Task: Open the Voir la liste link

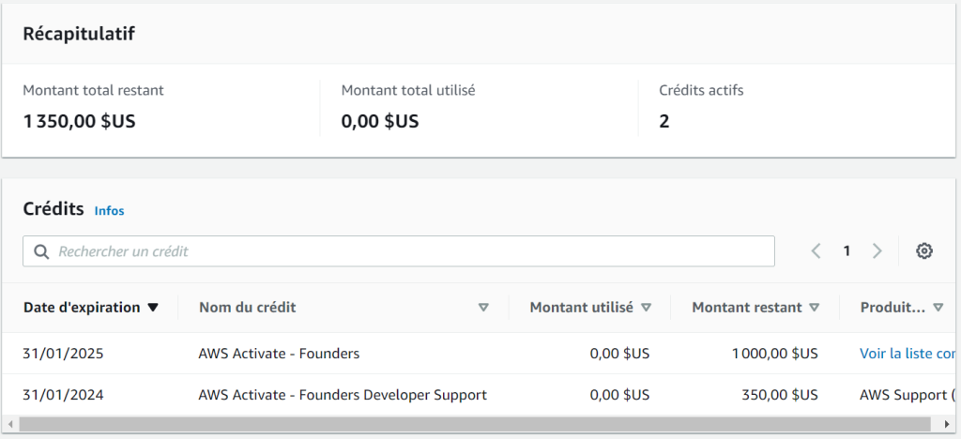Action: (908, 354)
